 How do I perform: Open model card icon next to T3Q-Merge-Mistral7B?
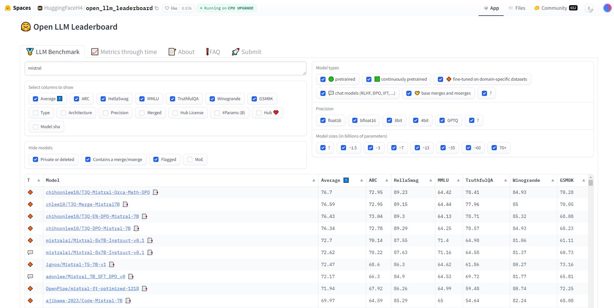[125, 205]
